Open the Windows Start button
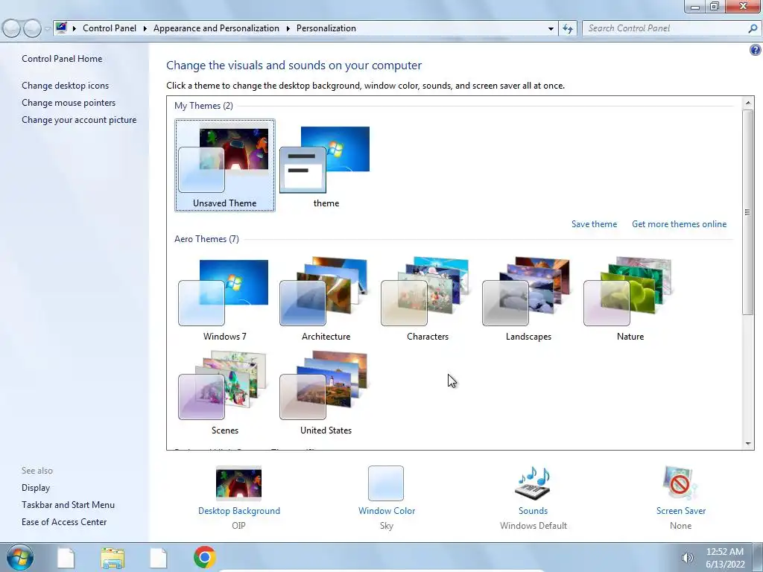The width and height of the screenshot is (763, 572). (x=20, y=557)
